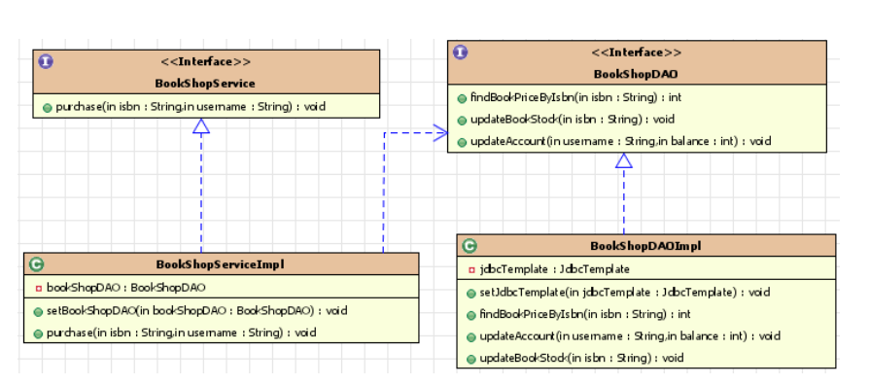870x385 pixels.
Task: Select the setBookShopDAO method text
Action: click(x=197, y=311)
